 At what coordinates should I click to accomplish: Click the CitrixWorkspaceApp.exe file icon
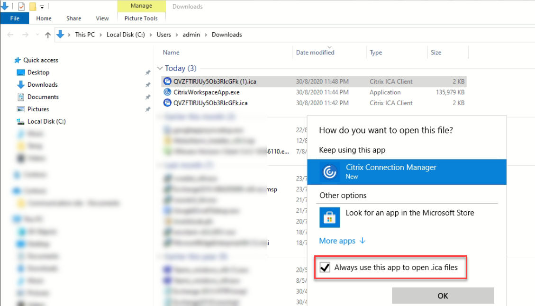click(x=167, y=92)
